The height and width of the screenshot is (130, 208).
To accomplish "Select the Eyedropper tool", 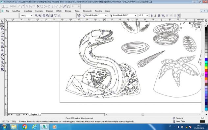I will tap(2, 58).
